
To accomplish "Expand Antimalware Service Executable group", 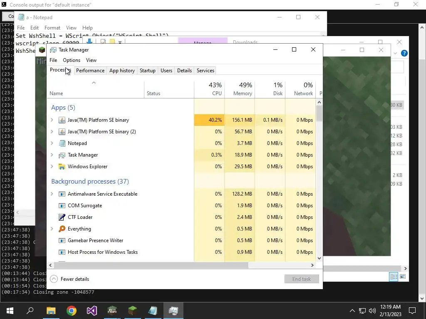I will pyautogui.click(x=52, y=194).
